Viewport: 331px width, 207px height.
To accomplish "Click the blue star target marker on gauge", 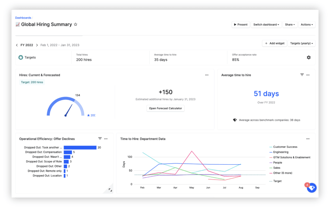I will [x=88, y=115].
